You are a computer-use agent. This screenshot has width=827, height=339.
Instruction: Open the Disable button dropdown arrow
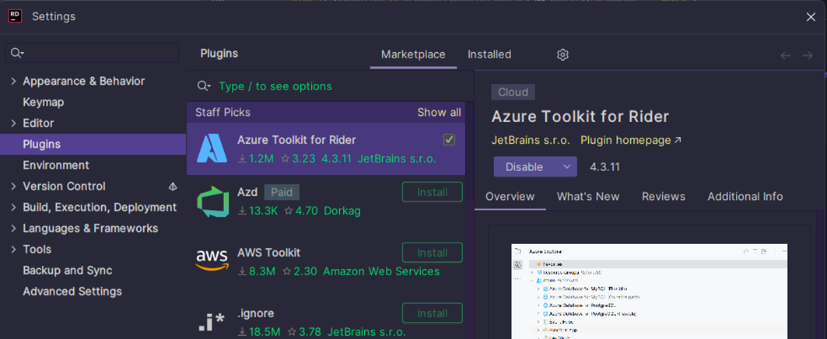(x=567, y=166)
